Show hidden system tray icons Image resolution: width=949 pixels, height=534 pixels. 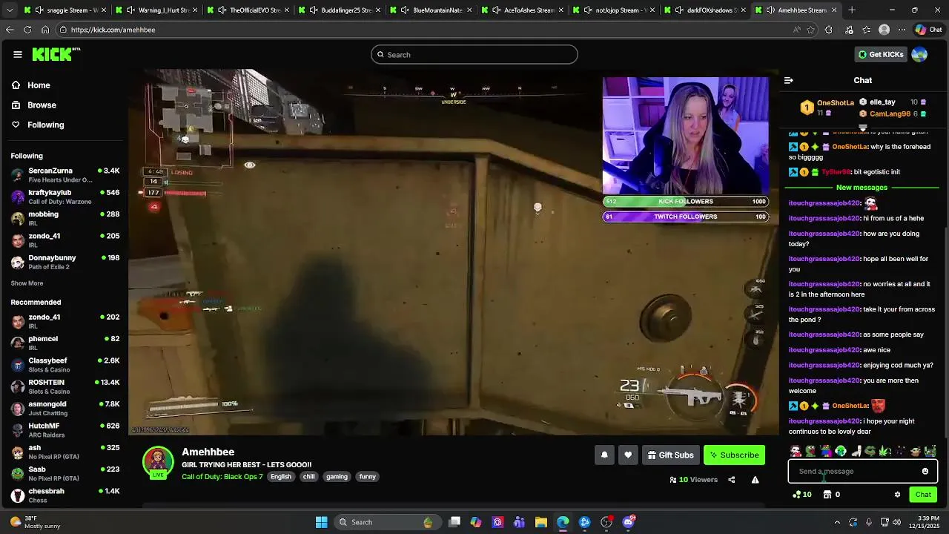point(838,522)
